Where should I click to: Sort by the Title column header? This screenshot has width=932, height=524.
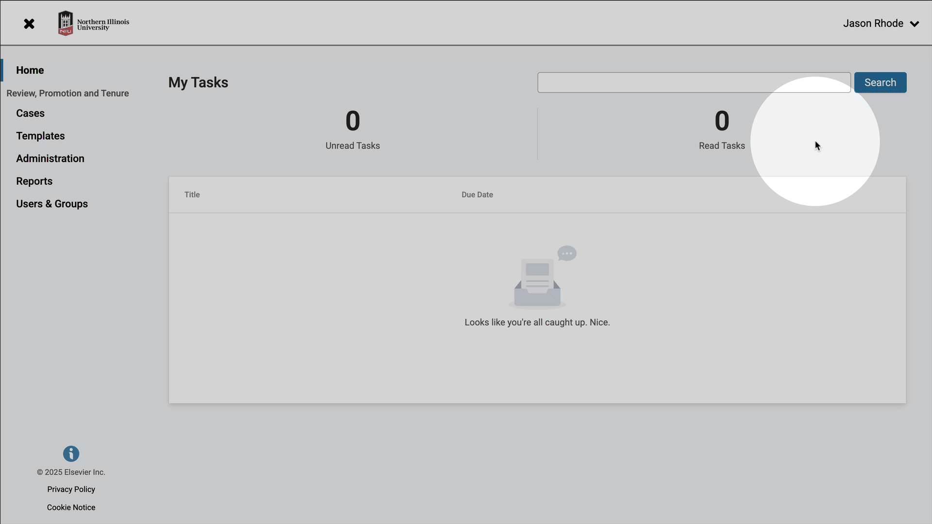pos(192,195)
